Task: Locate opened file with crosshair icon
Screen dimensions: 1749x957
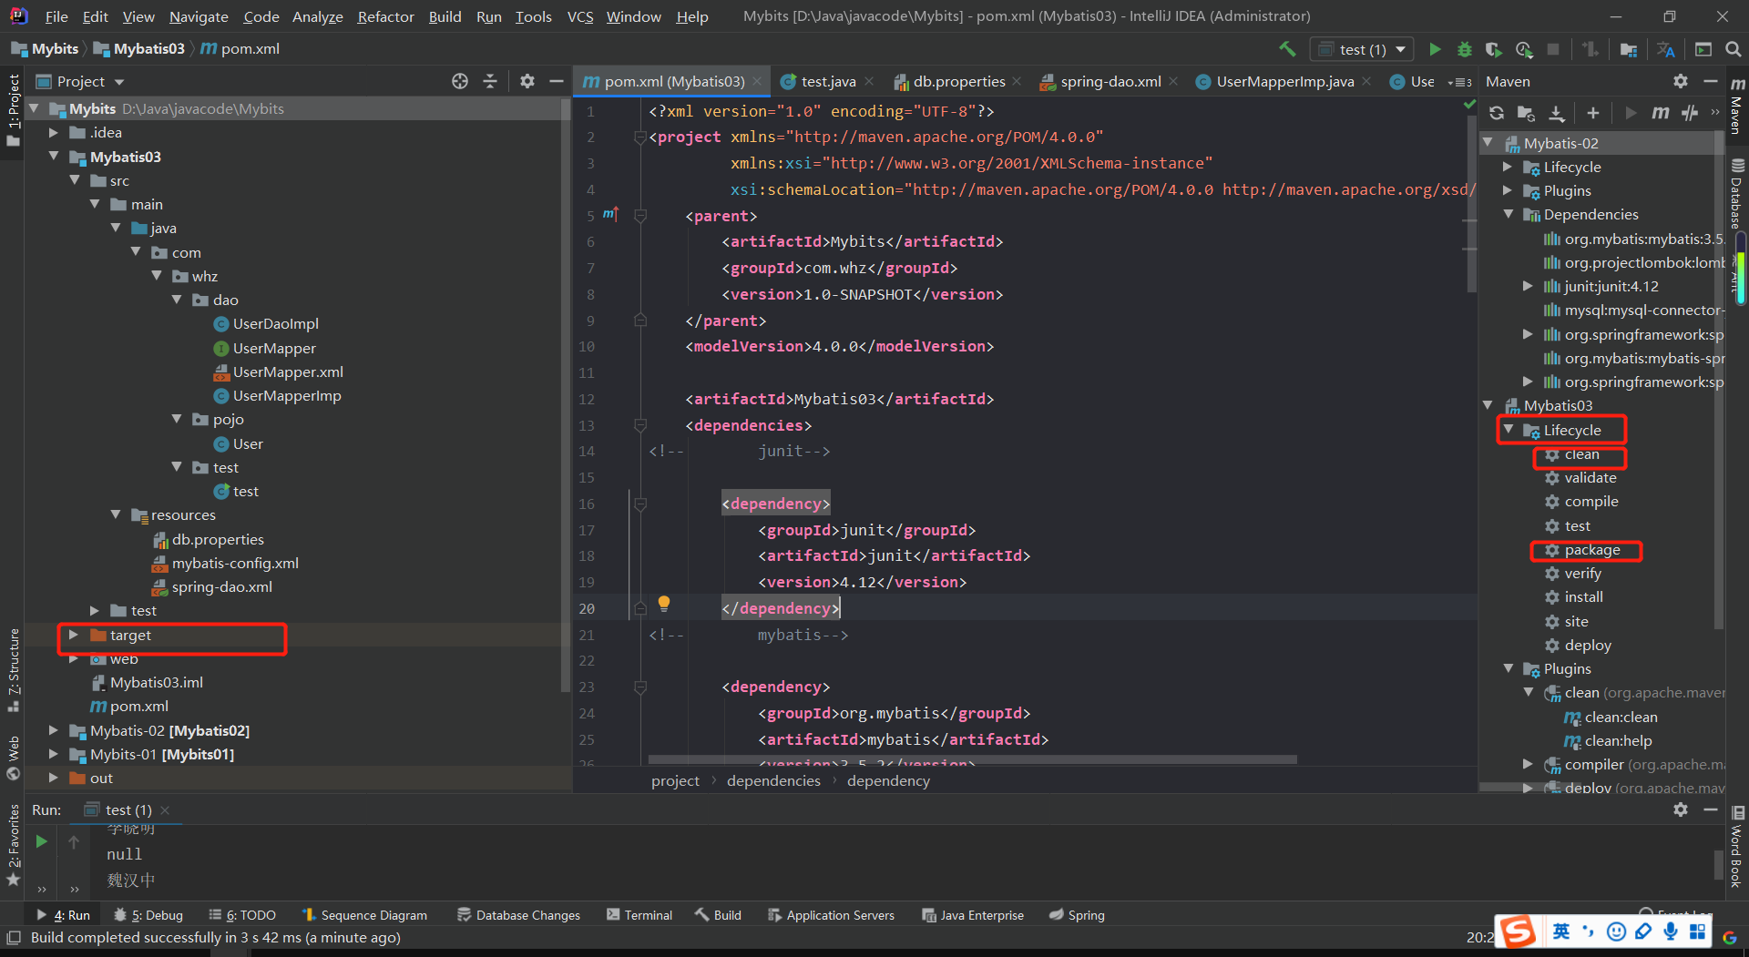Action: click(x=460, y=81)
